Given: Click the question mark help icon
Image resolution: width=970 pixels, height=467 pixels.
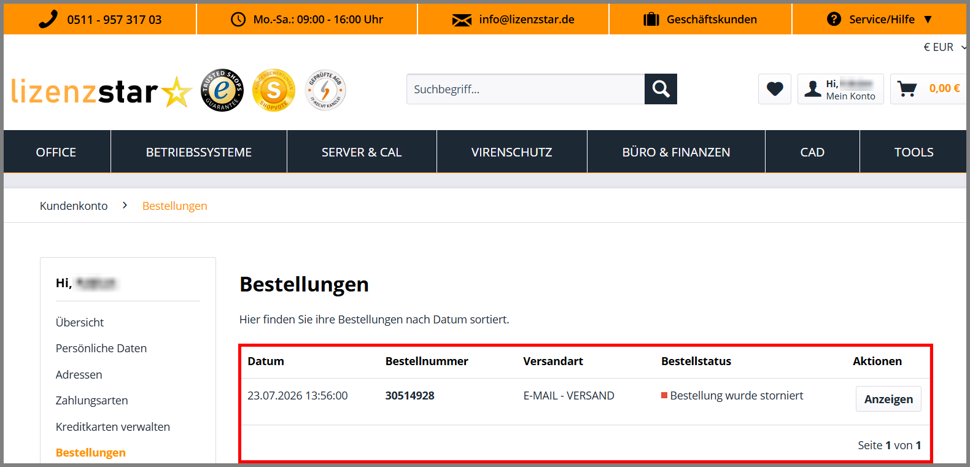Looking at the screenshot, I should pyautogui.click(x=834, y=19).
